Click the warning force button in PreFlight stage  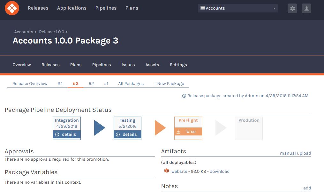coord(188,131)
